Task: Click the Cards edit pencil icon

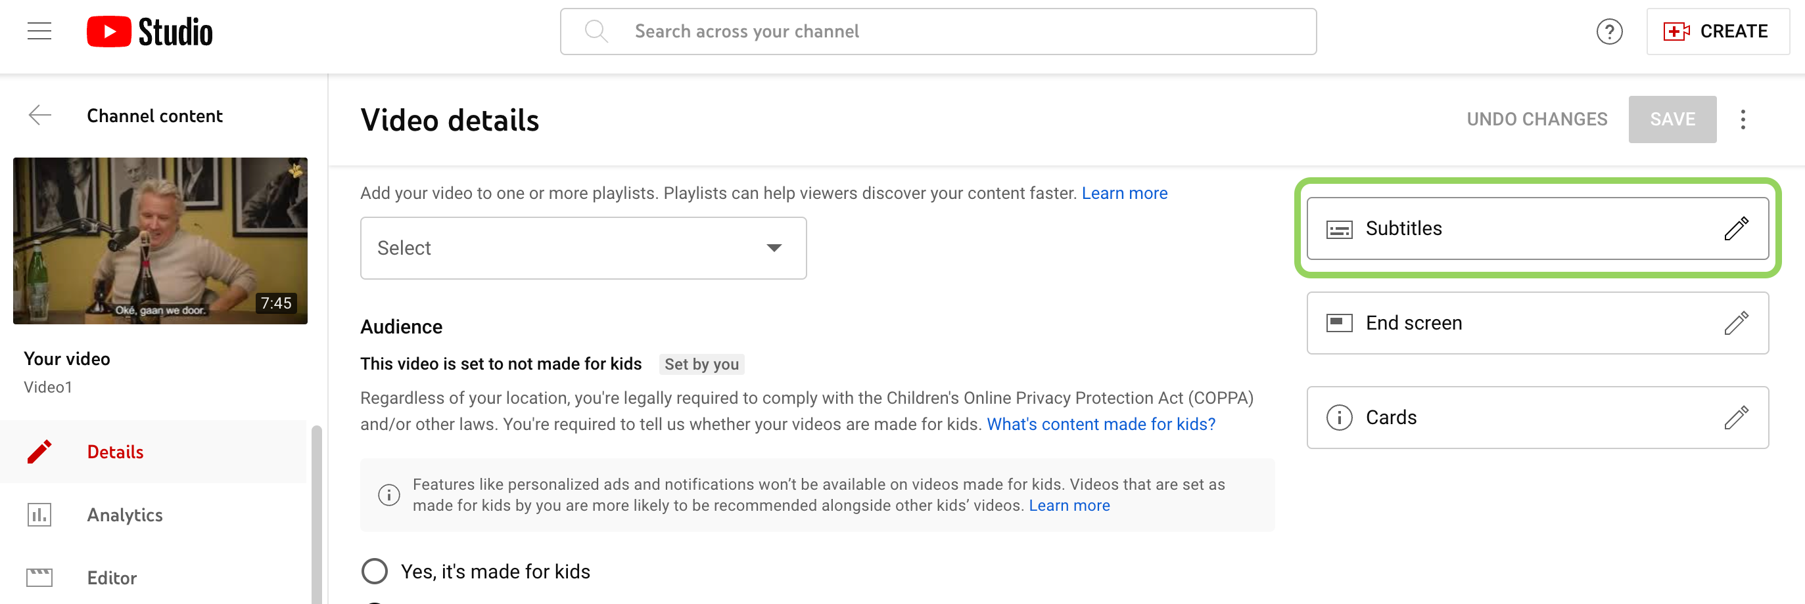Action: (x=1737, y=418)
